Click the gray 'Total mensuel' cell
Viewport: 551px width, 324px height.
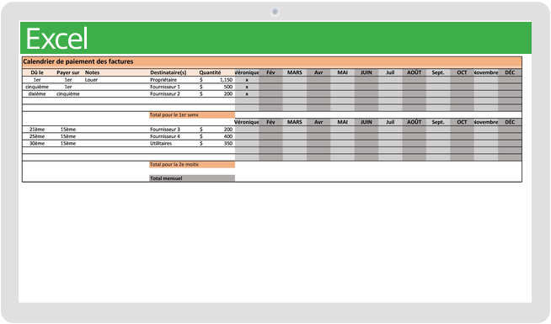click(x=192, y=178)
